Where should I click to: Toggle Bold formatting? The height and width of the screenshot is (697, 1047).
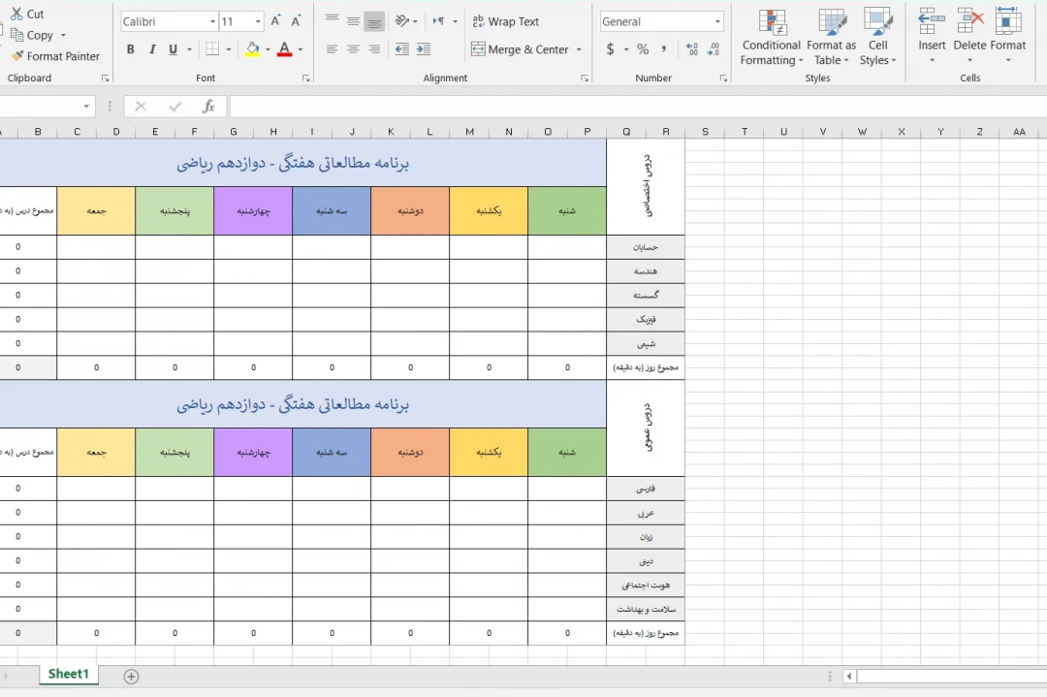pyautogui.click(x=131, y=49)
